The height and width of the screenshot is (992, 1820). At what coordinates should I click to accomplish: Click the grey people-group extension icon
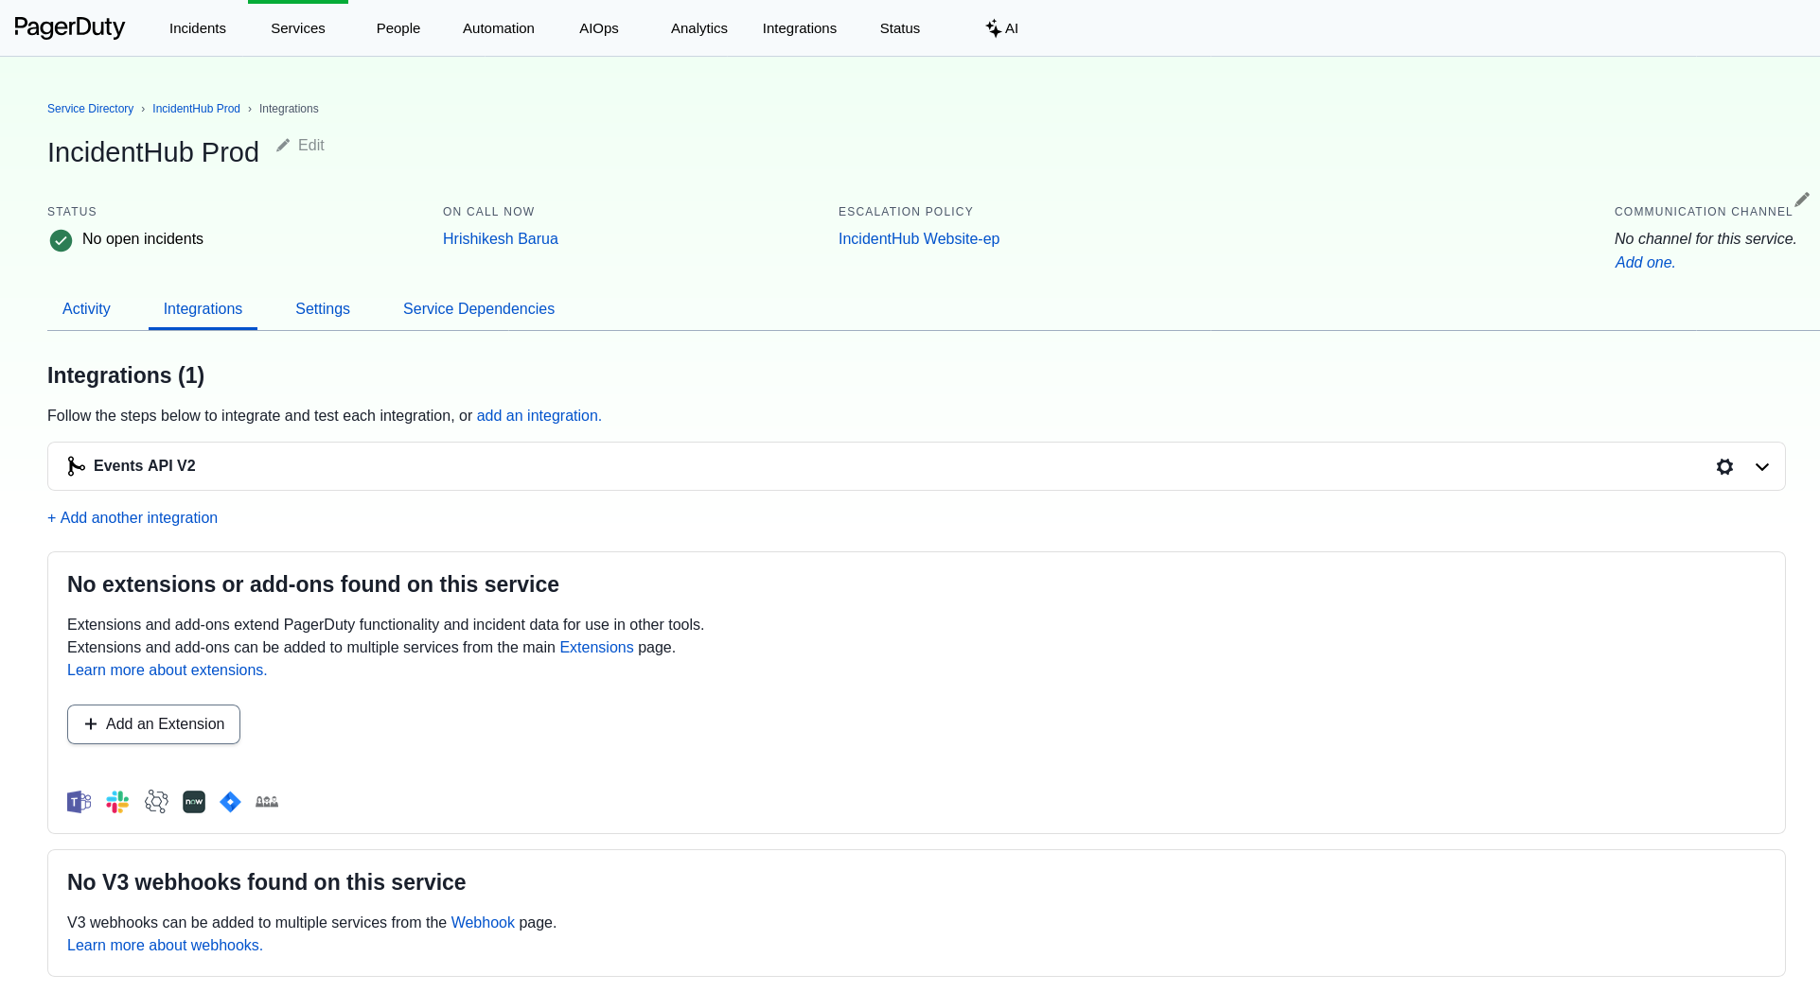point(267,802)
